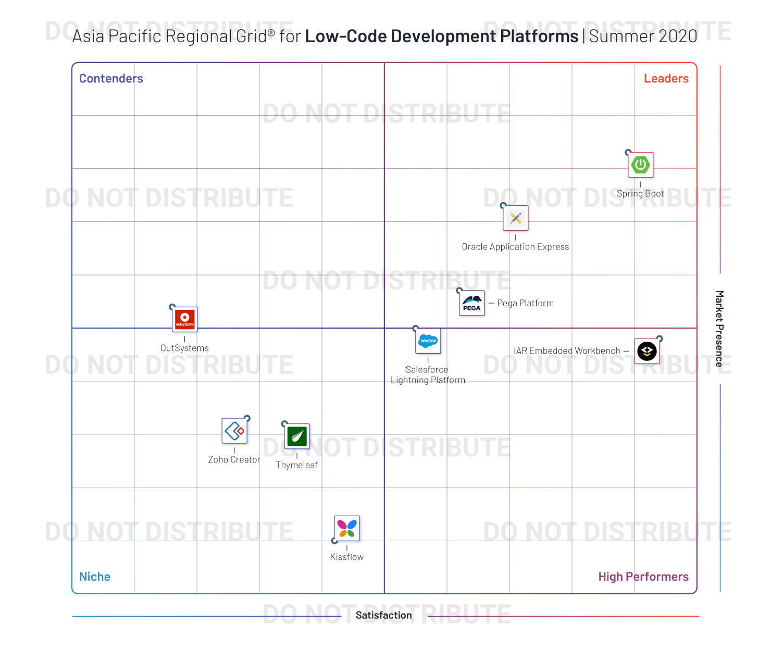This screenshot has height=649, width=771.
Task: Select the Kissflow flower logo icon
Action: pyautogui.click(x=346, y=529)
